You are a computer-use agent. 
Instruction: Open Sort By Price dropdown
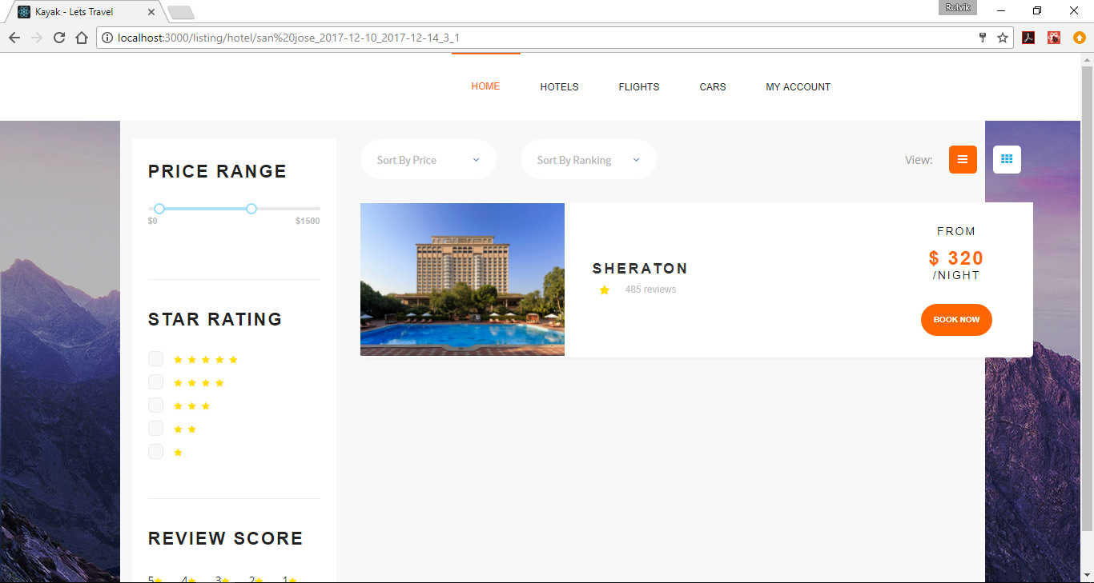(x=428, y=160)
